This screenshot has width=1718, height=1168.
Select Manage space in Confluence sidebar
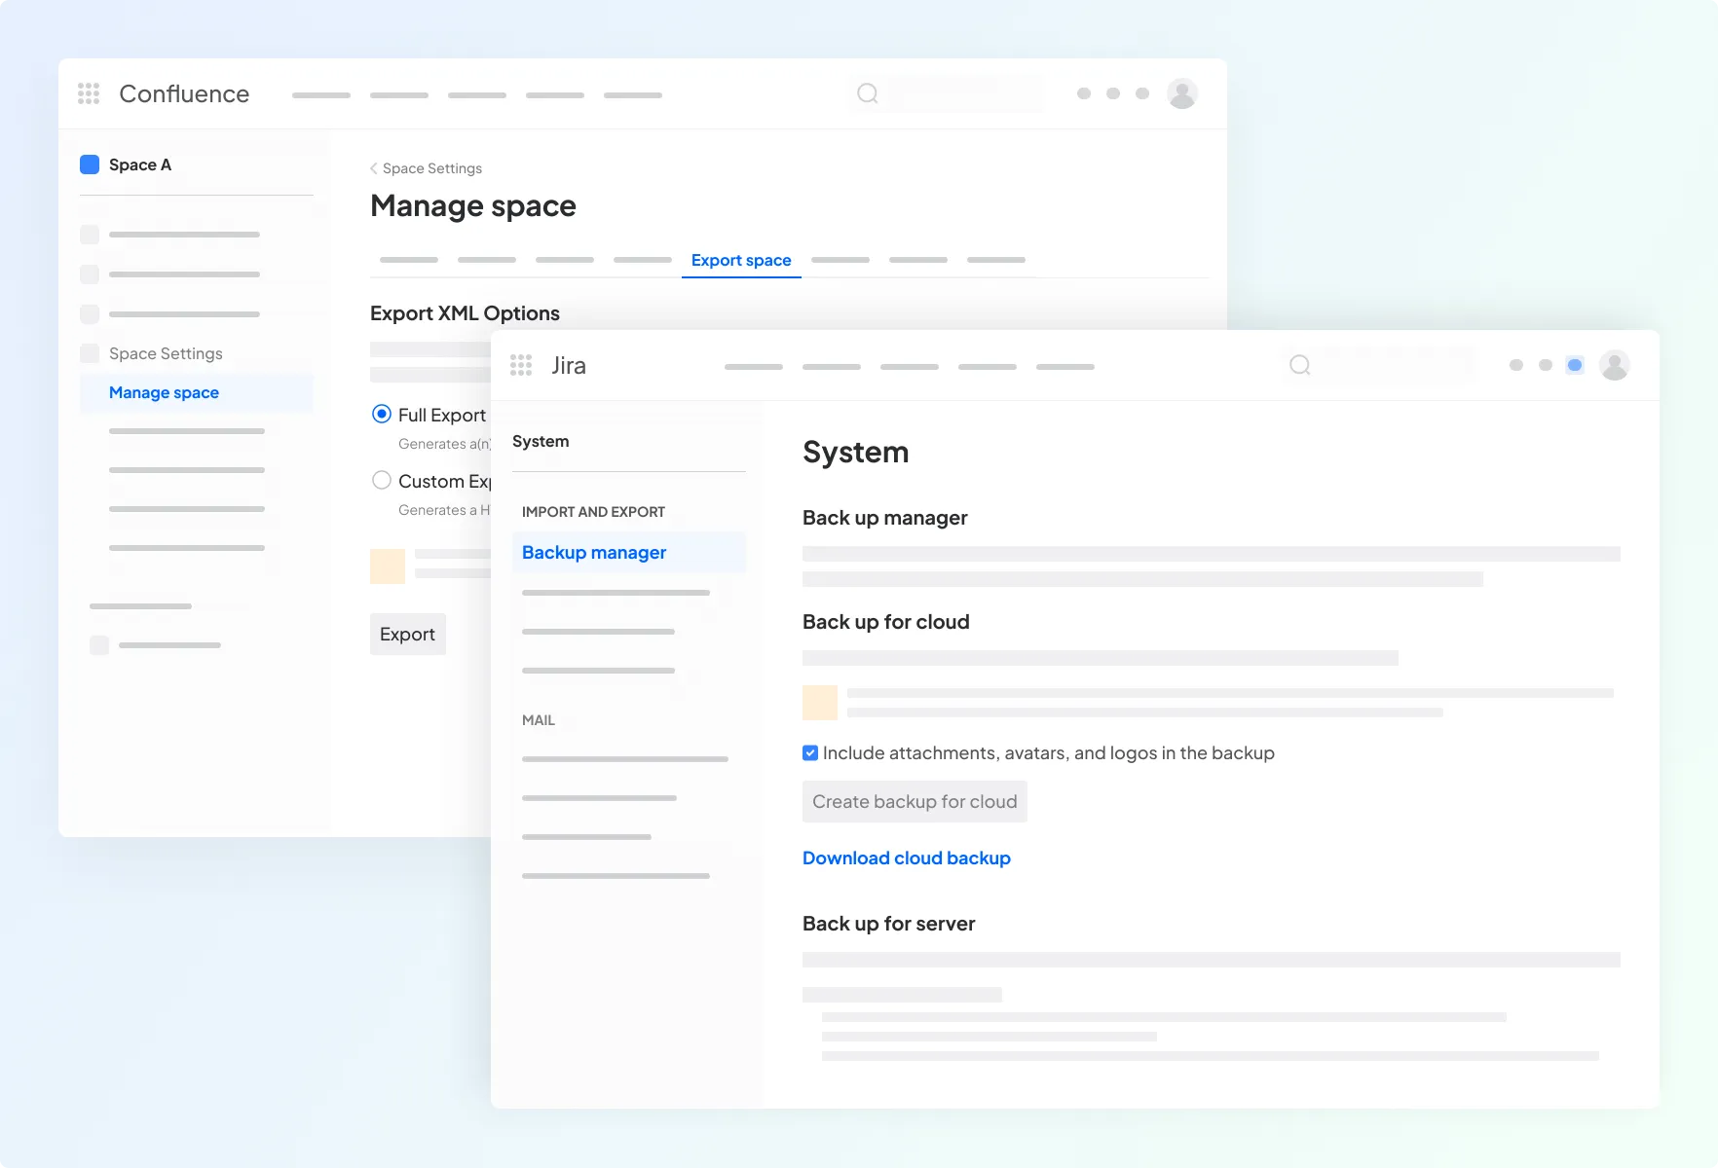pos(164,392)
